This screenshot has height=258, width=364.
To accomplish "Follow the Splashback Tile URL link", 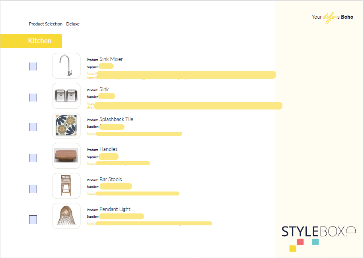I will click(x=134, y=134).
